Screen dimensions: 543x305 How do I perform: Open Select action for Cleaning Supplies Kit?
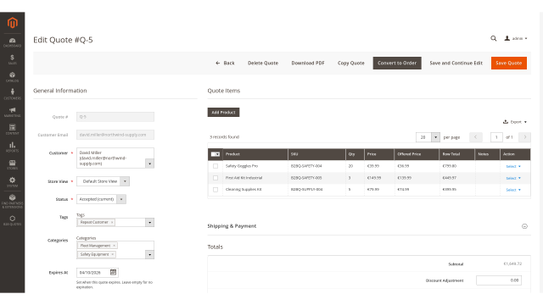pyautogui.click(x=513, y=190)
